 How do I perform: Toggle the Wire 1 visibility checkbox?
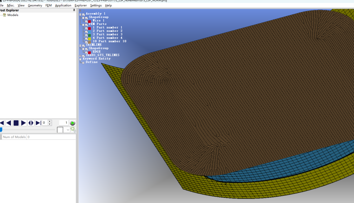coord(86,21)
